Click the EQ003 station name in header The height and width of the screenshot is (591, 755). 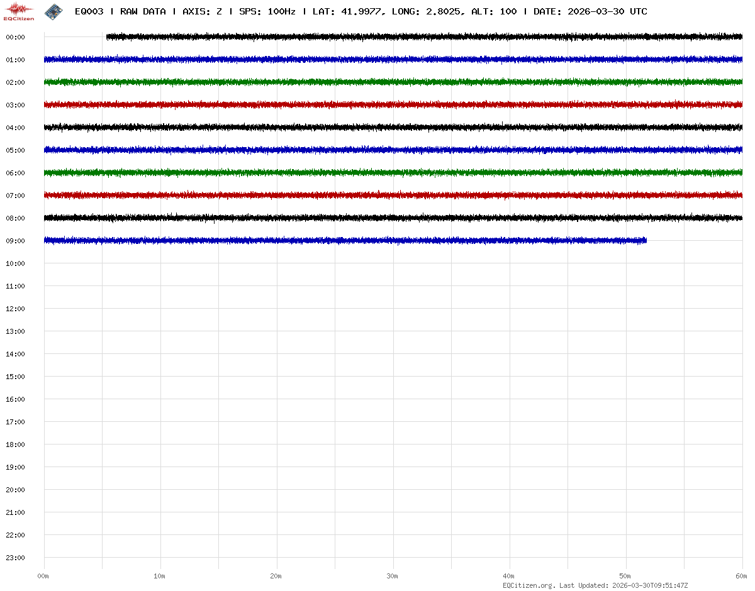click(x=89, y=11)
